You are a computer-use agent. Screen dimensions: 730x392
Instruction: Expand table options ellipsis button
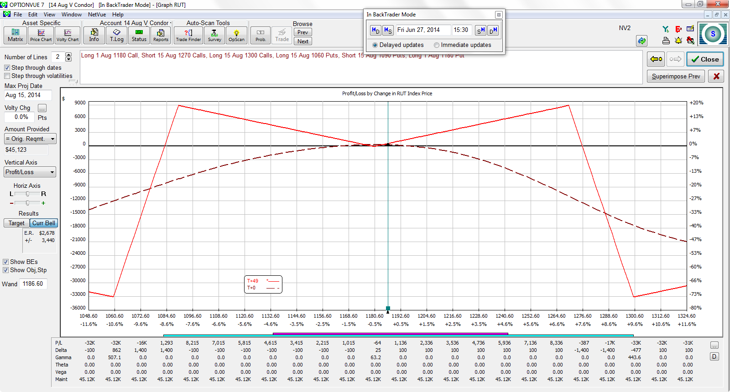[x=714, y=345]
